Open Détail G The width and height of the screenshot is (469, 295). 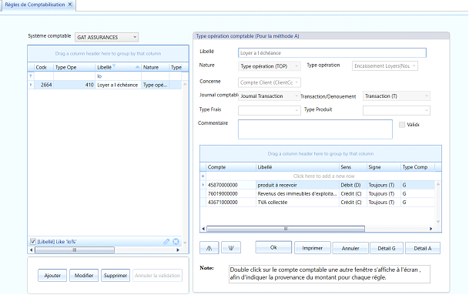pos(387,248)
